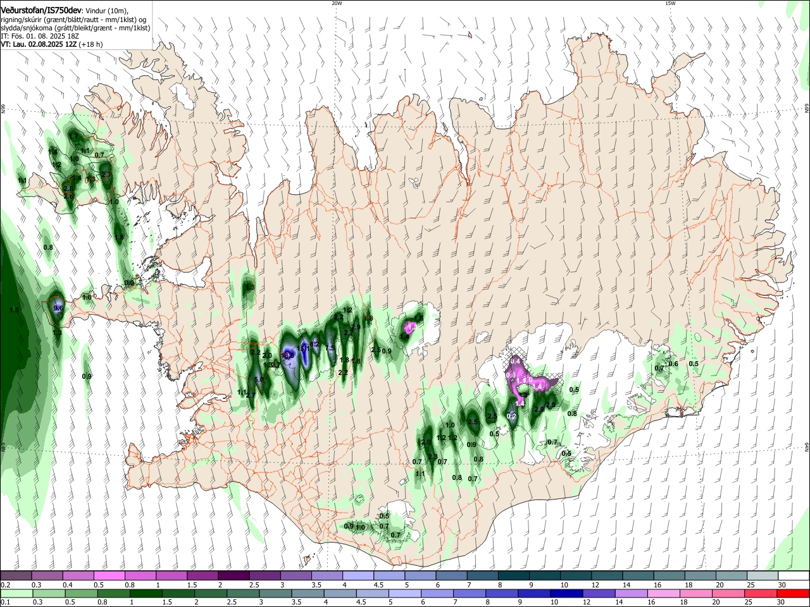Pick the medium green 0.5 swatch in bottom legend

(80, 593)
